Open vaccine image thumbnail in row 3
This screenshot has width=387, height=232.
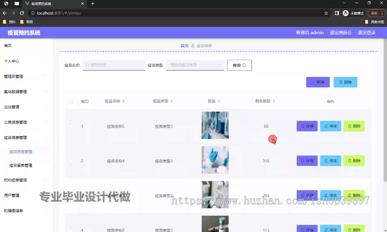pyautogui.click(x=215, y=195)
